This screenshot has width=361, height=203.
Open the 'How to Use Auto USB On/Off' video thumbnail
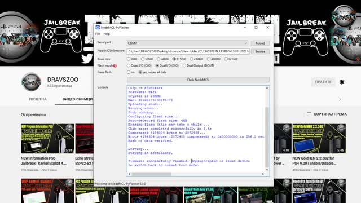coord(319,191)
